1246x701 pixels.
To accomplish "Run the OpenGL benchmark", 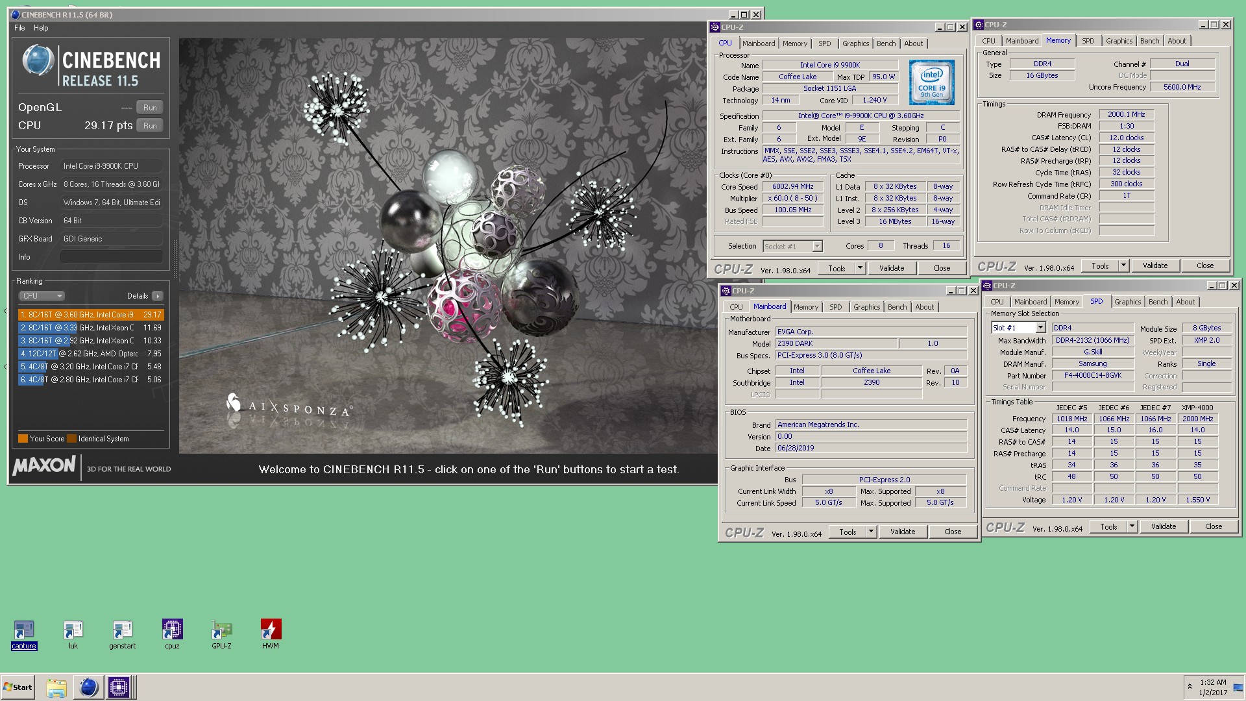I will tap(150, 108).
